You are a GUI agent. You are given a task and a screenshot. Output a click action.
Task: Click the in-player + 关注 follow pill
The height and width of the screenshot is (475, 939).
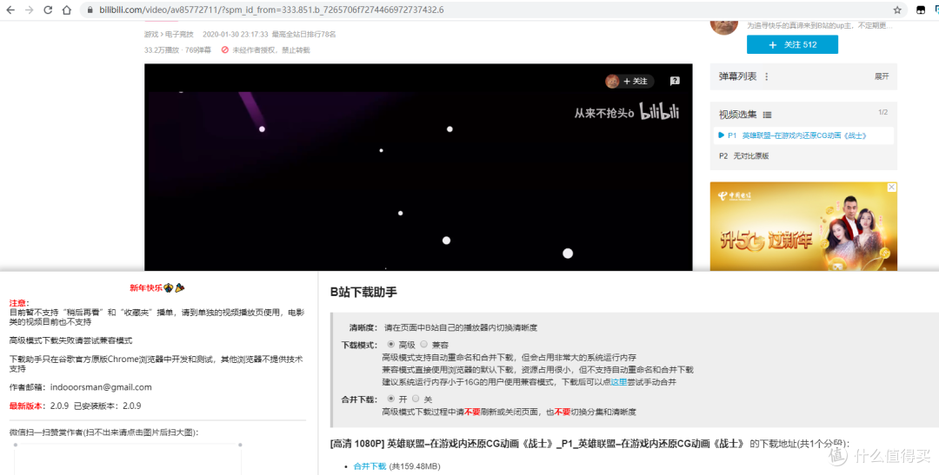(x=629, y=82)
